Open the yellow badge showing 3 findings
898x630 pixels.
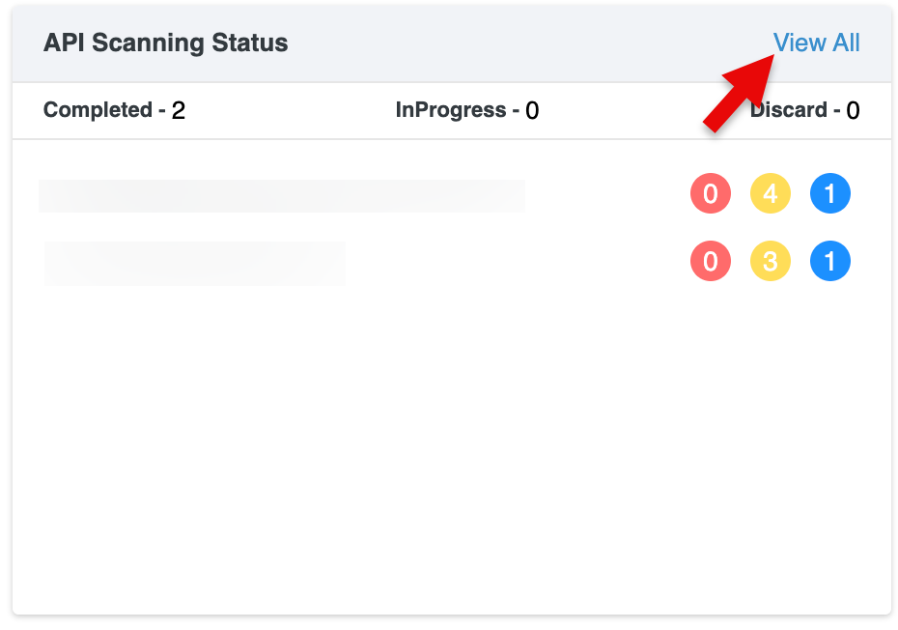click(x=771, y=261)
